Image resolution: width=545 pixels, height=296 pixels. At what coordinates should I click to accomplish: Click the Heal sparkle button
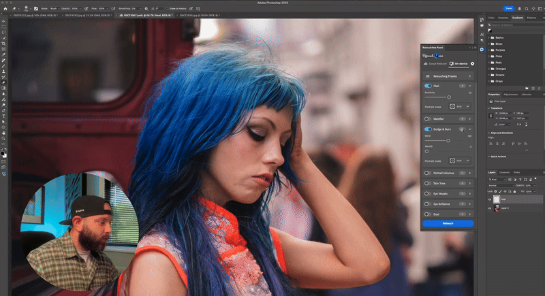462,86
